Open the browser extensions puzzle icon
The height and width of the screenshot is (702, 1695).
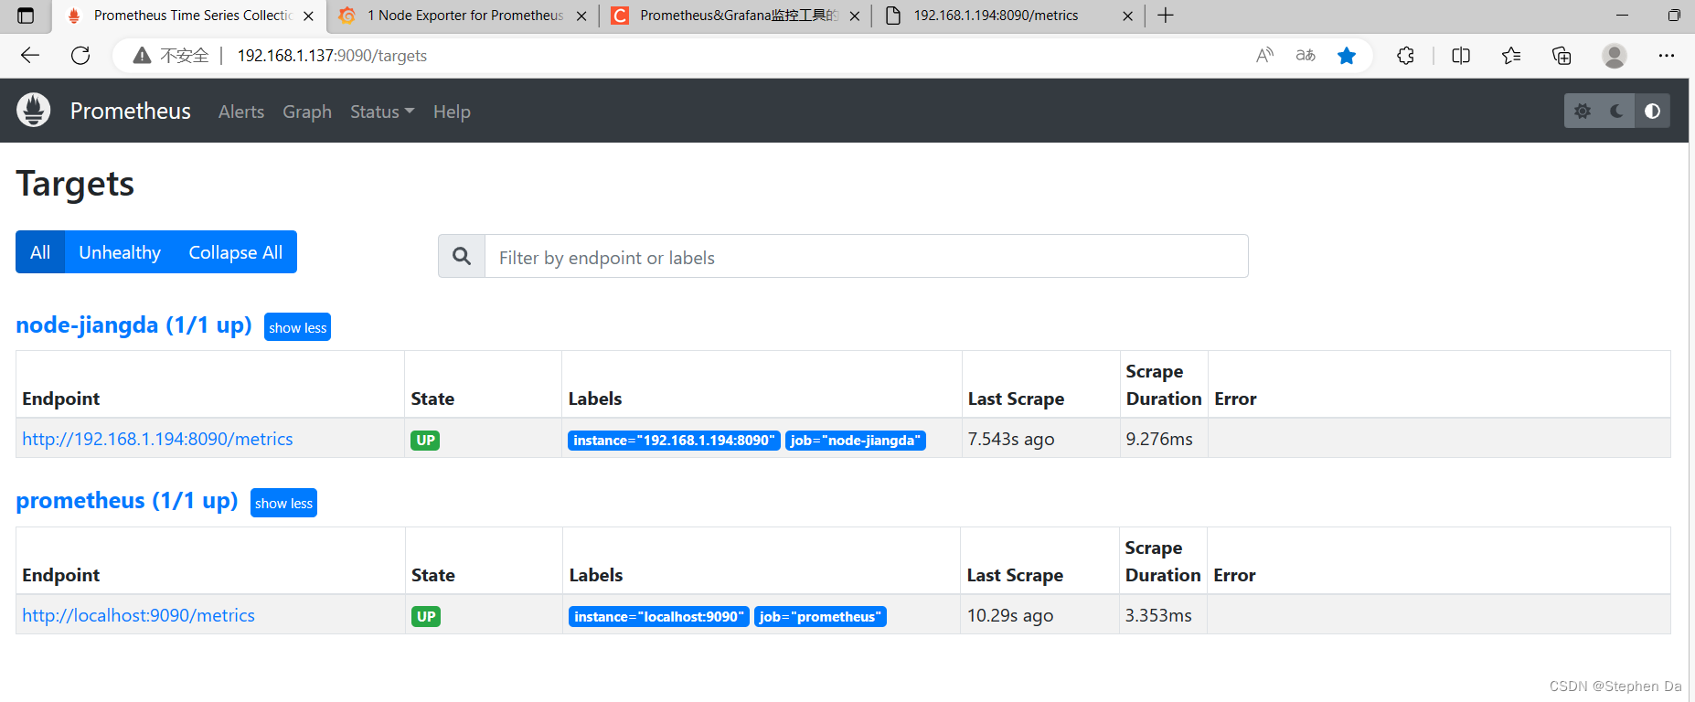(1405, 56)
